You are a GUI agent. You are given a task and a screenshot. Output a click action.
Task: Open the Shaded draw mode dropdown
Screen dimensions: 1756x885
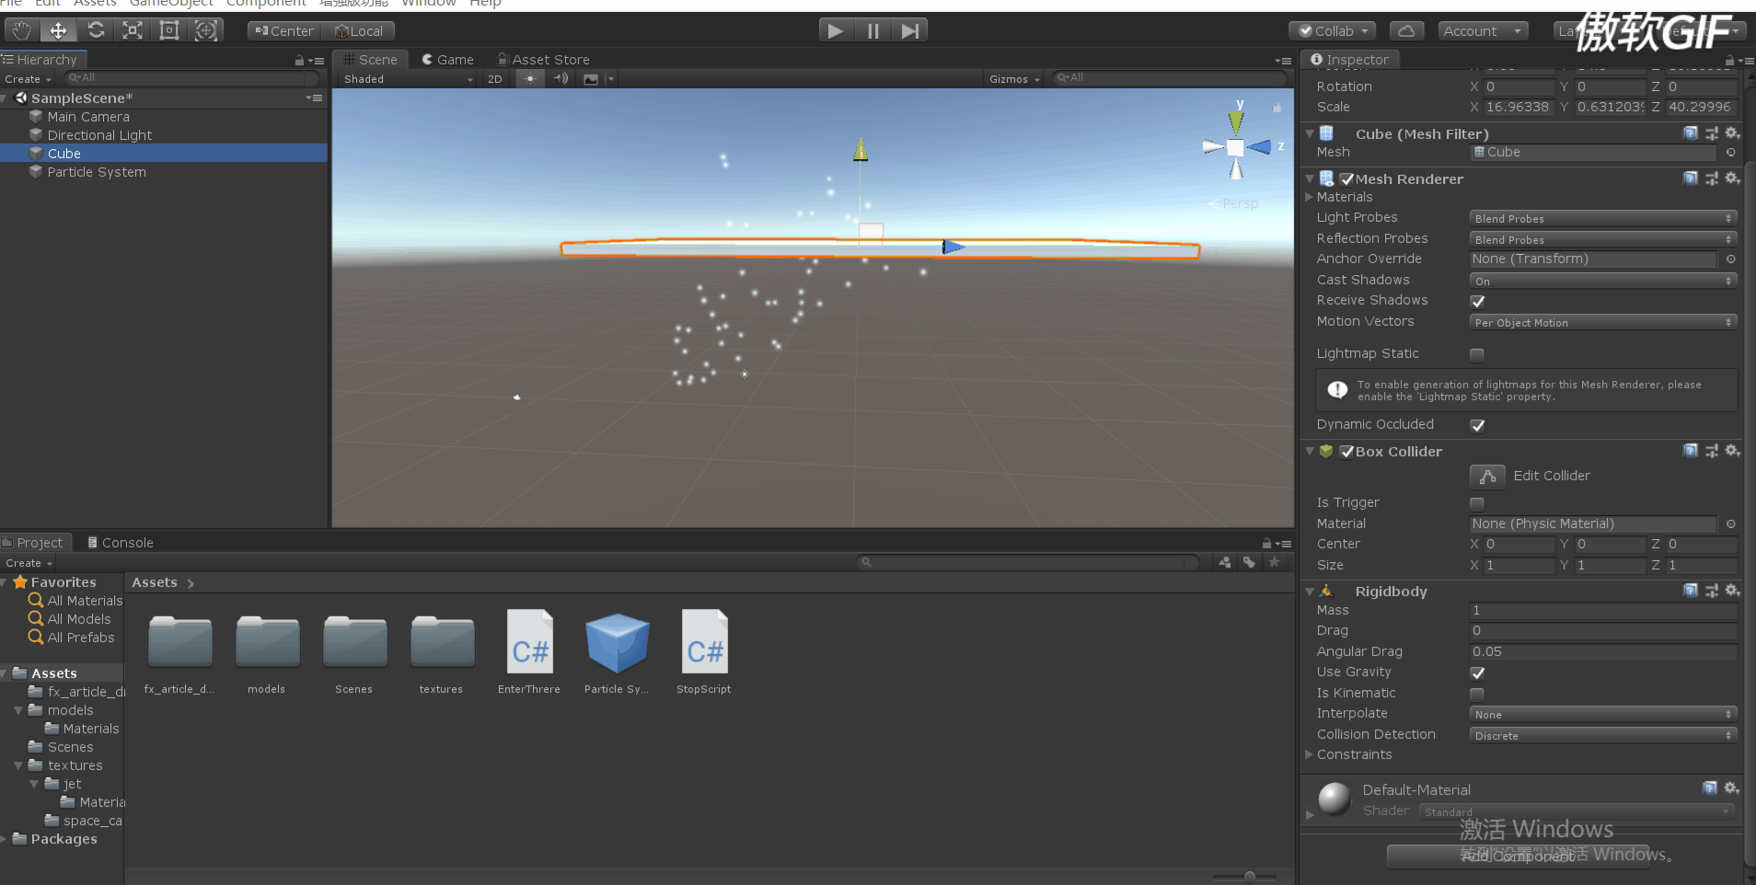408,79
